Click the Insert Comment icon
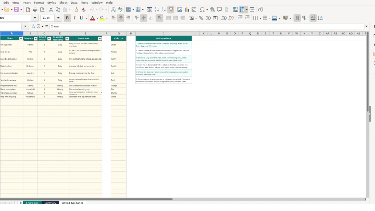 click(x=219, y=10)
